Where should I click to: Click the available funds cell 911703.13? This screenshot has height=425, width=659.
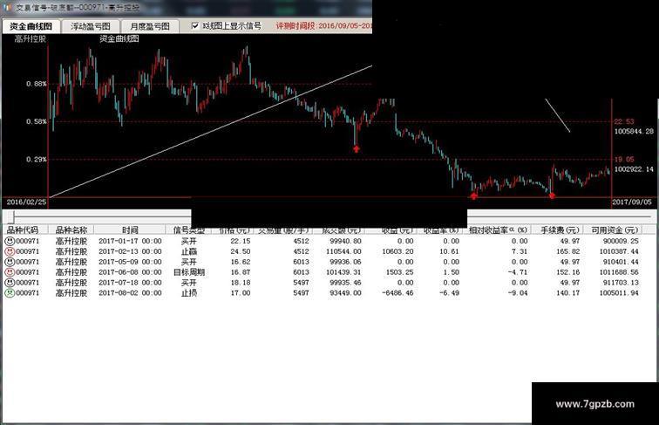coord(621,283)
